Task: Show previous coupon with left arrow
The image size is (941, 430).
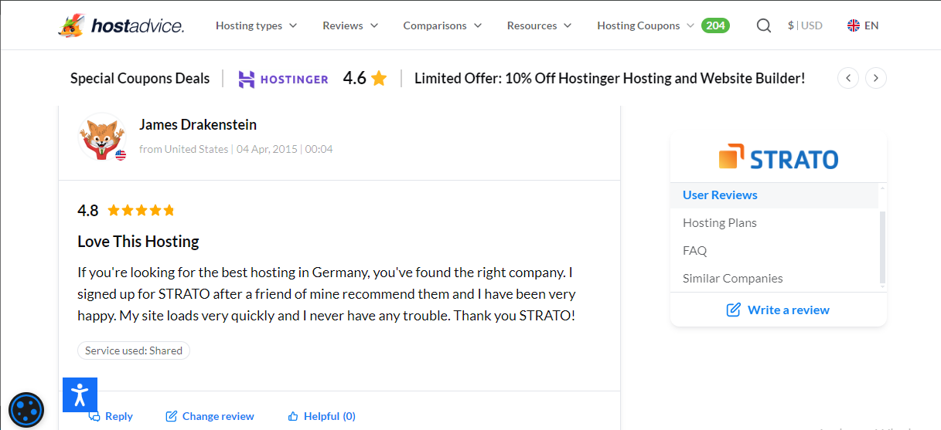Action: click(x=848, y=78)
